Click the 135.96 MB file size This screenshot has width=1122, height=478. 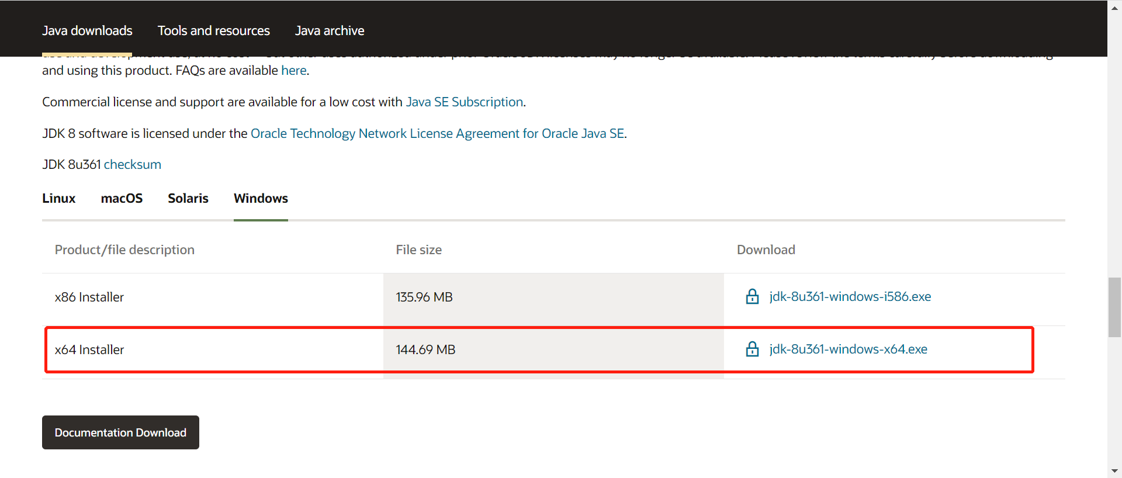pyautogui.click(x=424, y=297)
